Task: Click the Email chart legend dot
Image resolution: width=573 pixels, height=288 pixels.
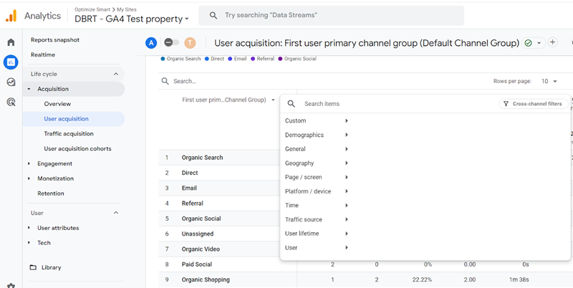Action: tap(230, 59)
